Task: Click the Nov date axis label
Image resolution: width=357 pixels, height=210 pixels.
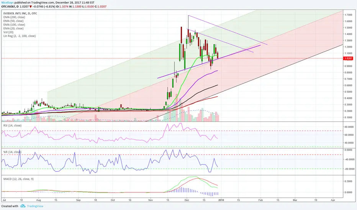Action: pos(151,200)
